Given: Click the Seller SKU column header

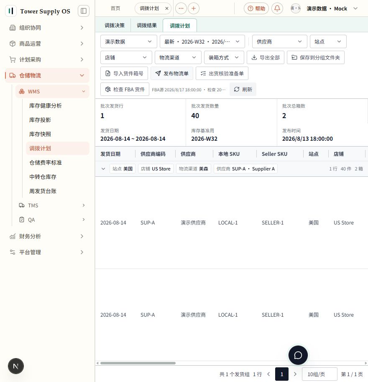Looking at the screenshot, I should 274,154.
